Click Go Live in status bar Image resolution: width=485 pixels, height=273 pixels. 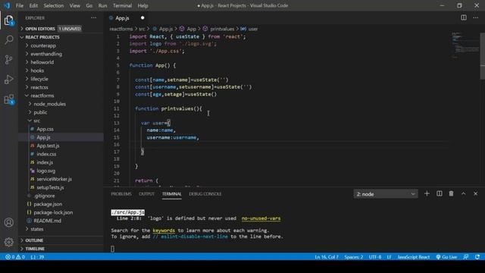[446, 257]
